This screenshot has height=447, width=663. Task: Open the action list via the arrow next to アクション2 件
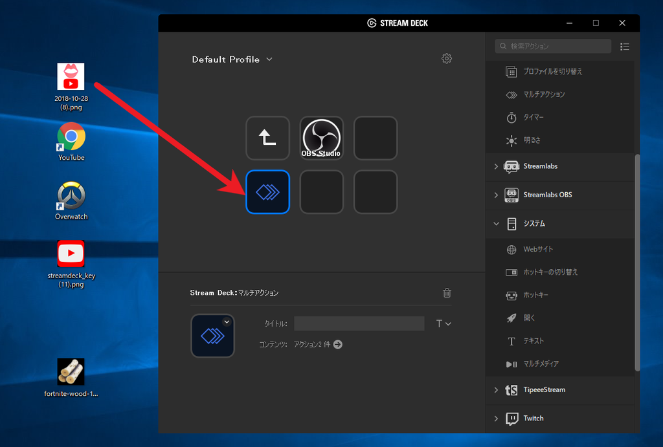[337, 344]
